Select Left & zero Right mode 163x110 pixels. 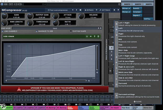coord(138,63)
